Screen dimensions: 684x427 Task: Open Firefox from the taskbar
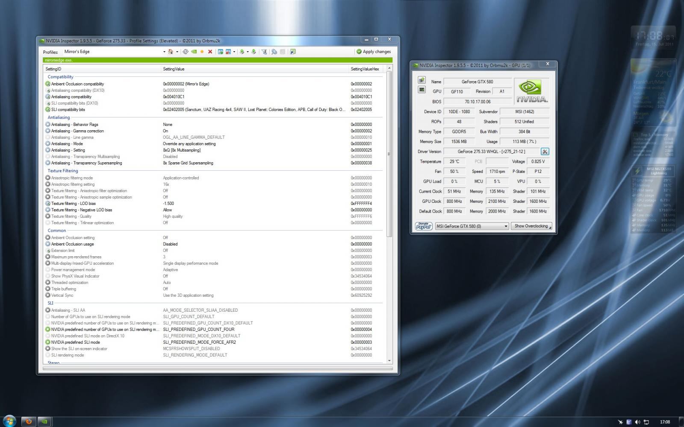29,421
